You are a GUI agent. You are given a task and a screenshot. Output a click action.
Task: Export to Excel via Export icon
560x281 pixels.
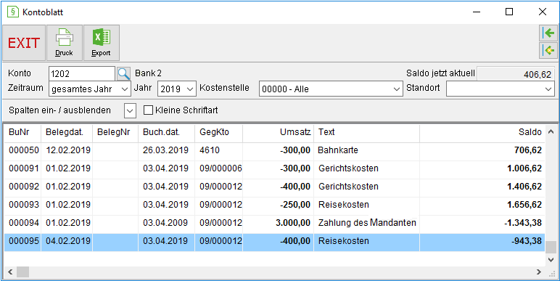[x=101, y=43]
